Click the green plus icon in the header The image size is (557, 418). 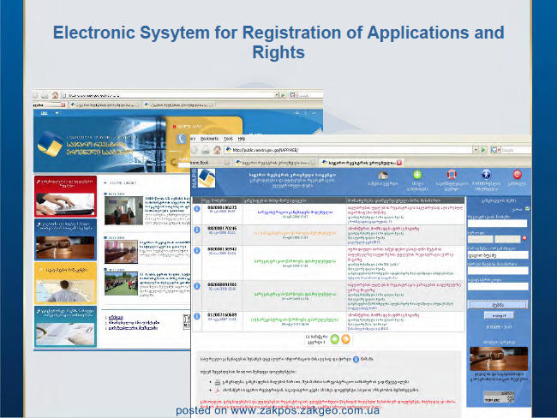point(417,175)
